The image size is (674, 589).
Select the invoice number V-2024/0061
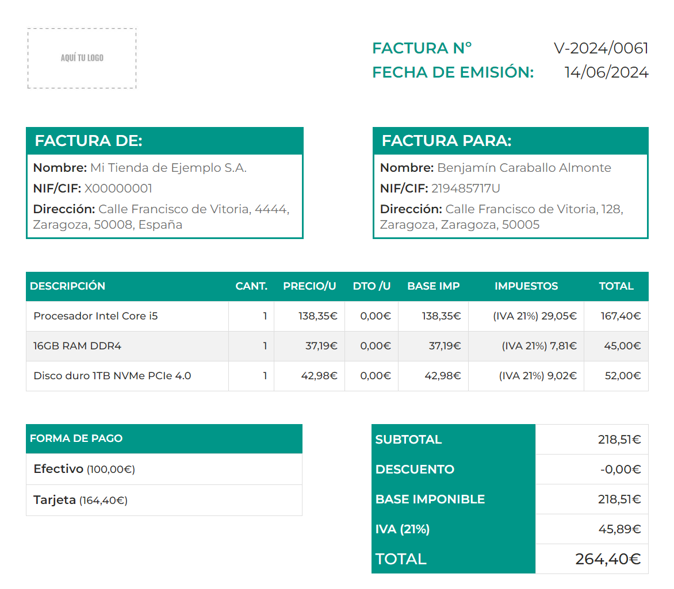601,48
